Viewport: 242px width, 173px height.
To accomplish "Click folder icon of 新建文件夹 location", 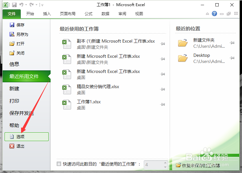I will pos(183,43).
